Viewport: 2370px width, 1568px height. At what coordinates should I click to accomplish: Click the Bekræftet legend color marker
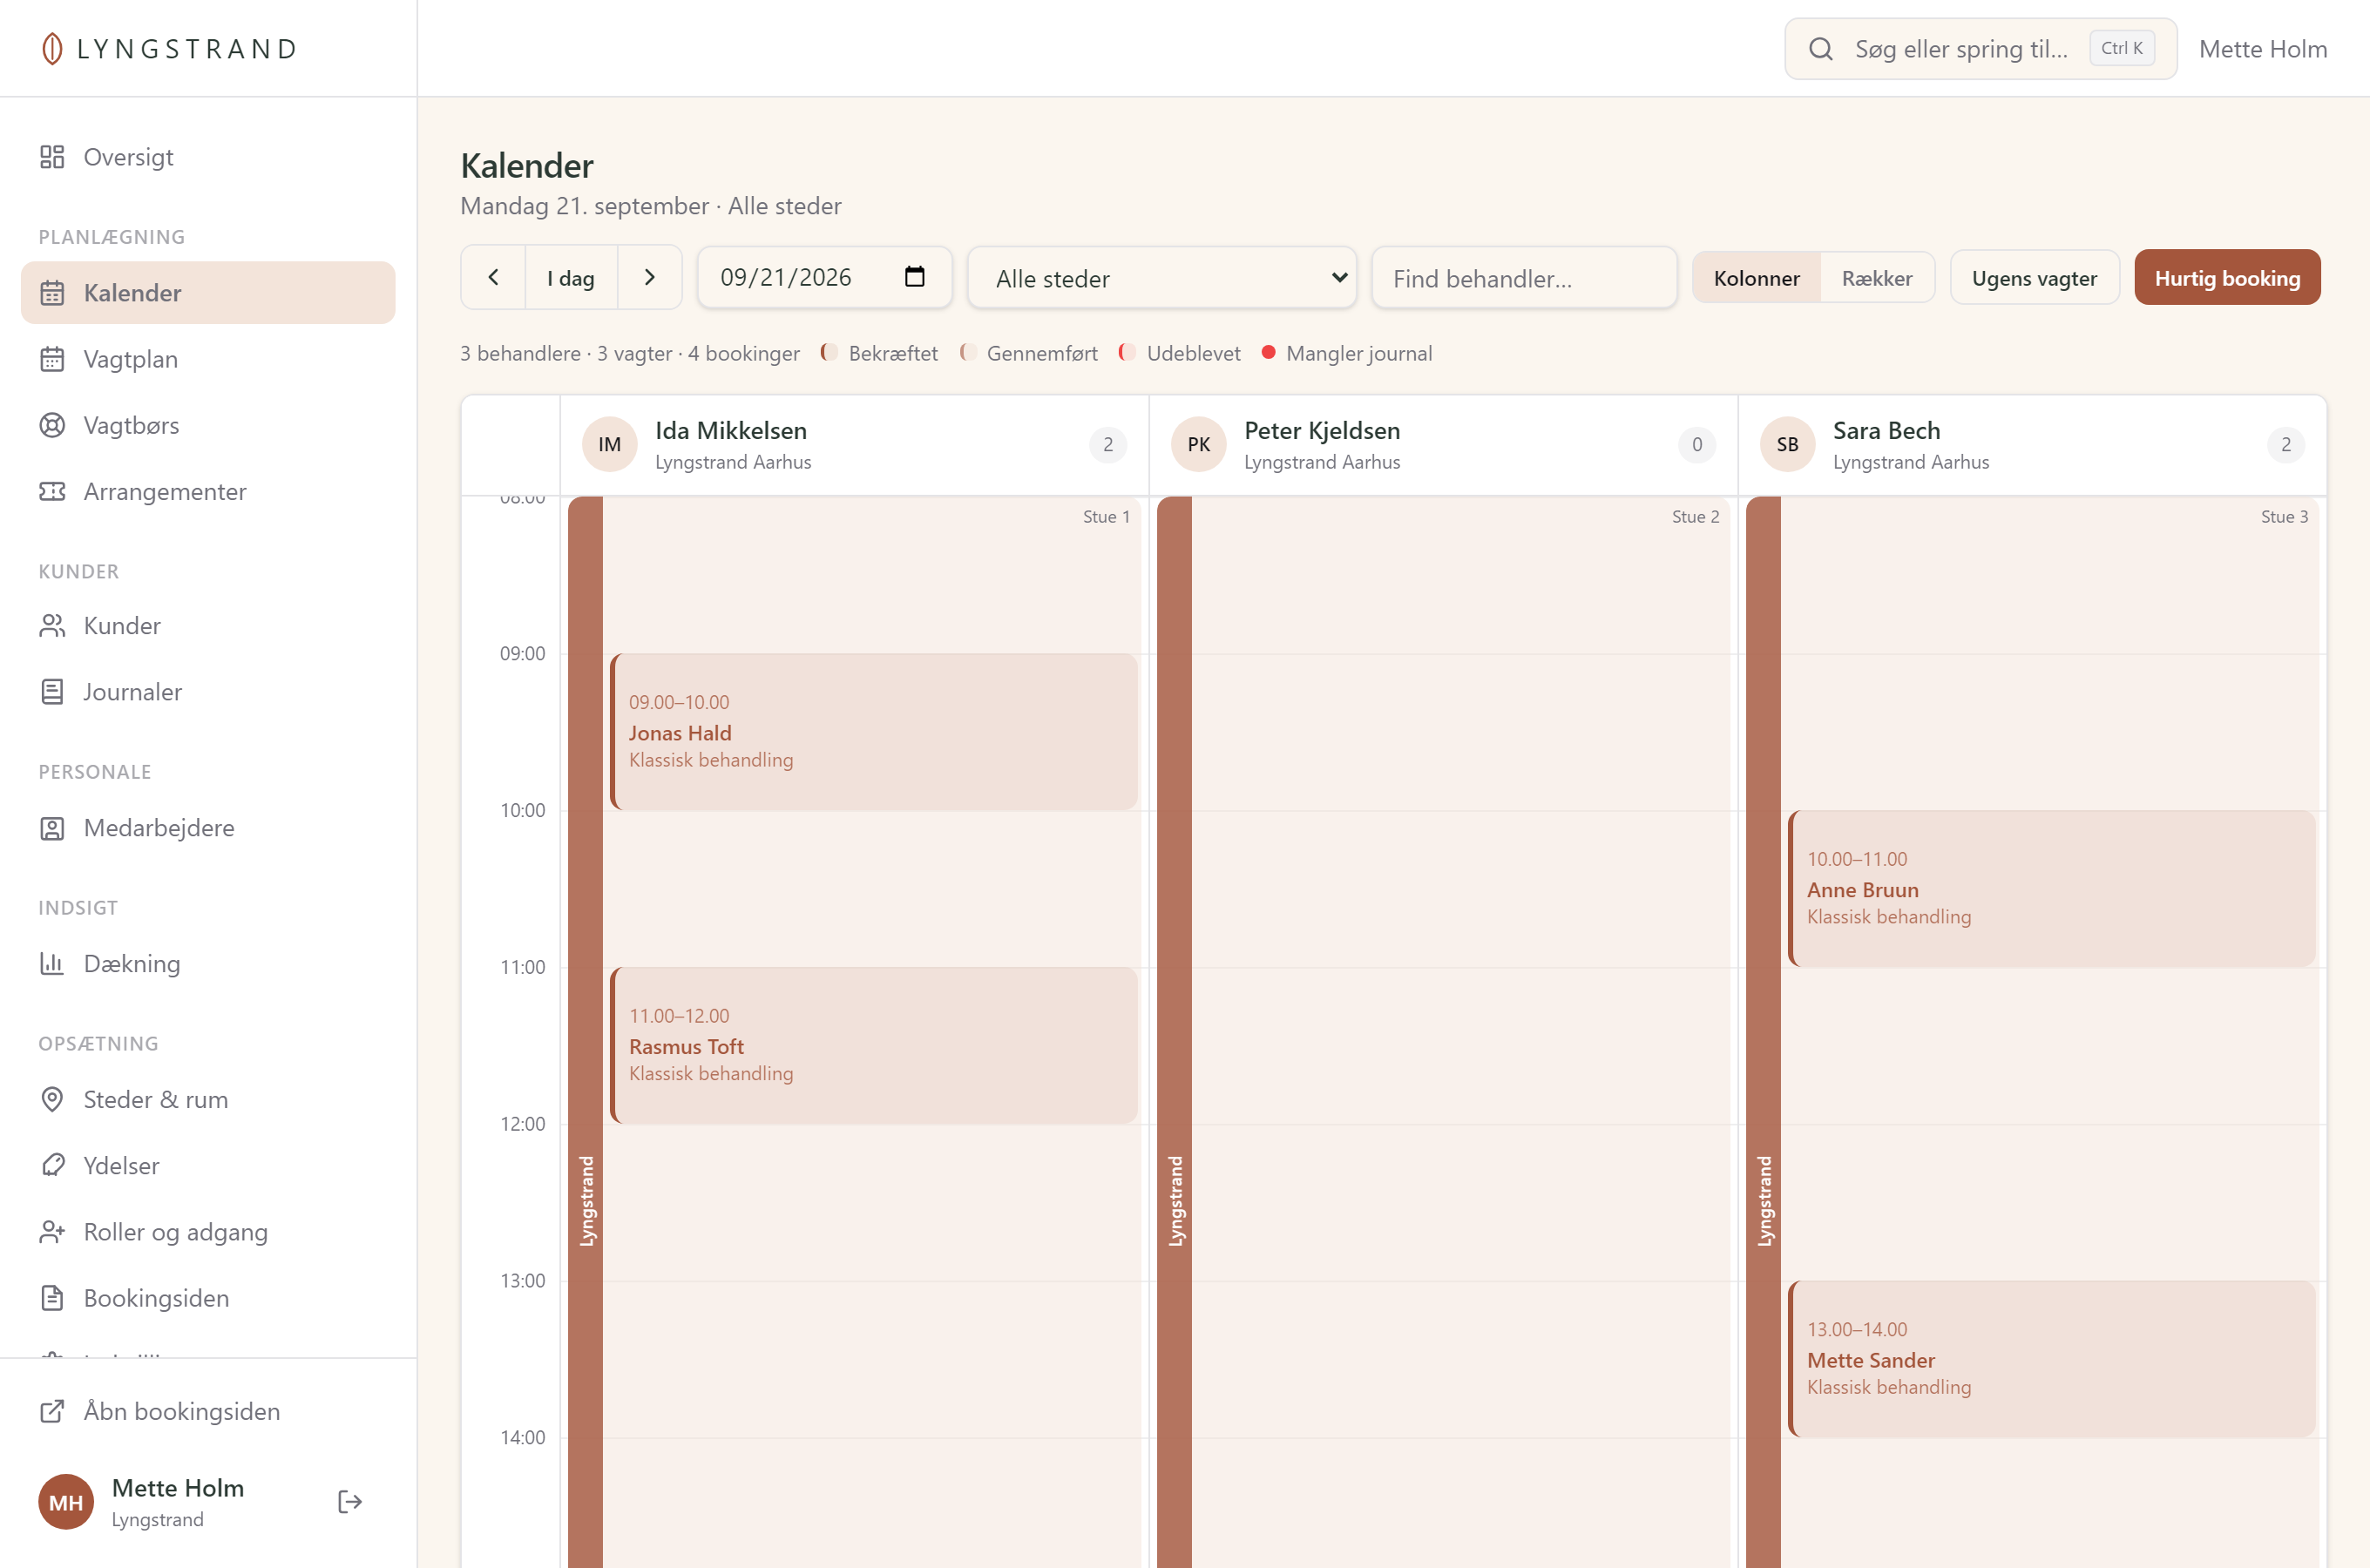point(829,352)
